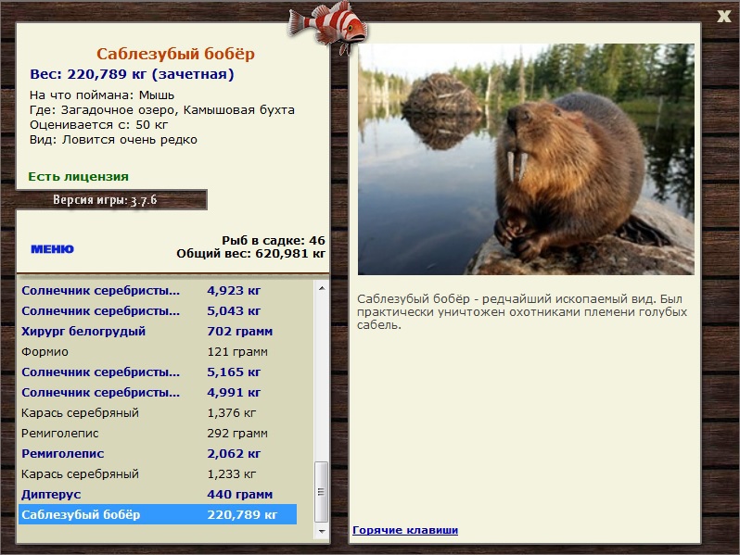Click the fish list scrollbar thumb

tap(322, 492)
